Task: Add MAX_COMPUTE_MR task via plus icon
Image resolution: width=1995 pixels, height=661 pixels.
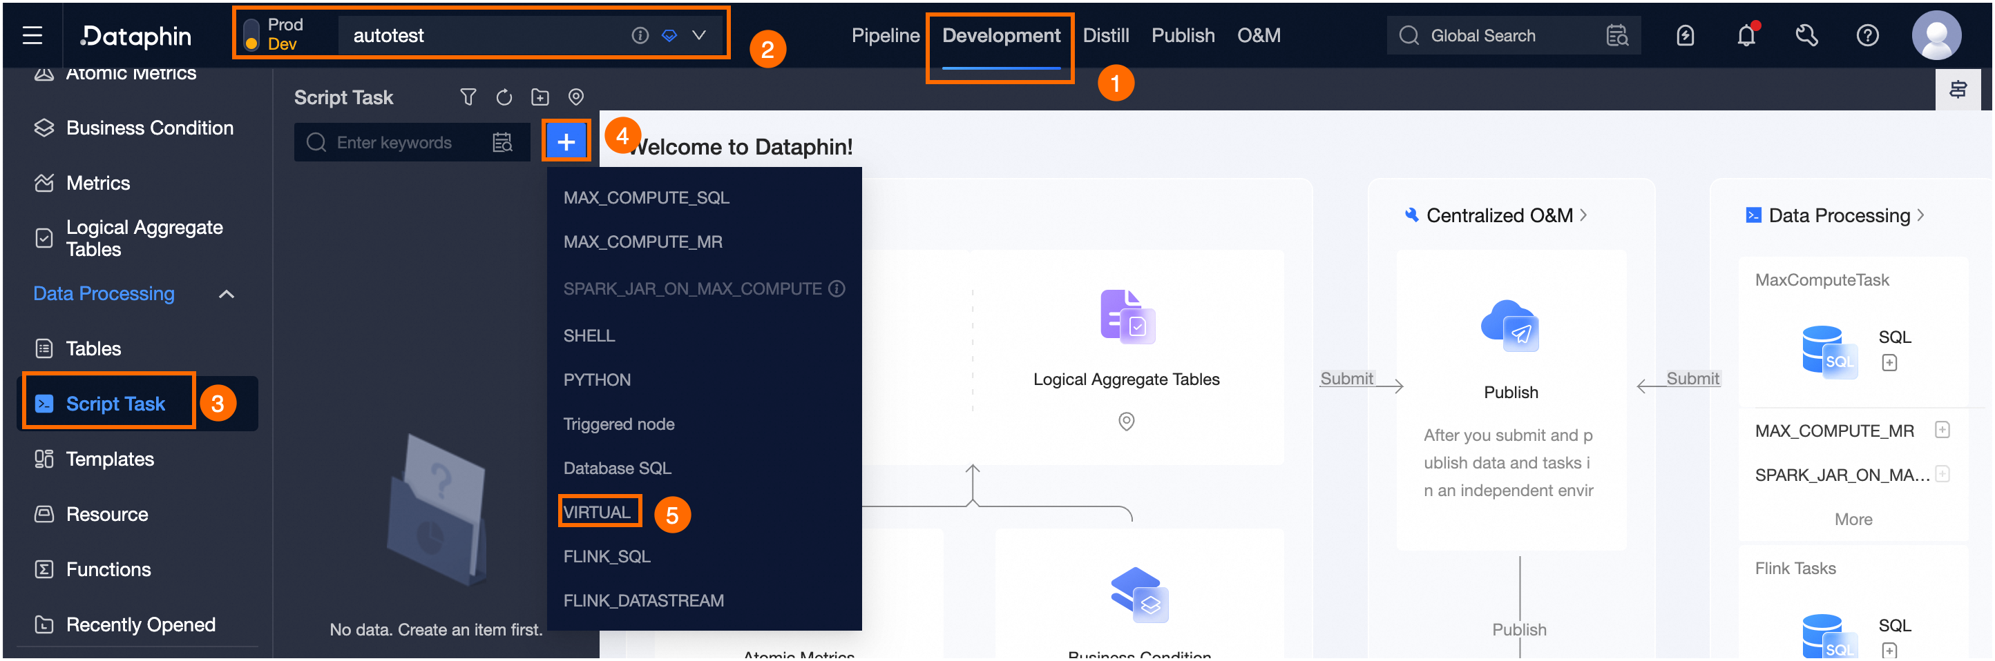Action: tap(1942, 430)
